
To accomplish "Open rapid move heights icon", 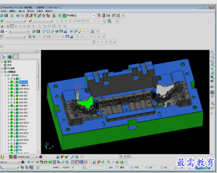I will coord(26,16).
